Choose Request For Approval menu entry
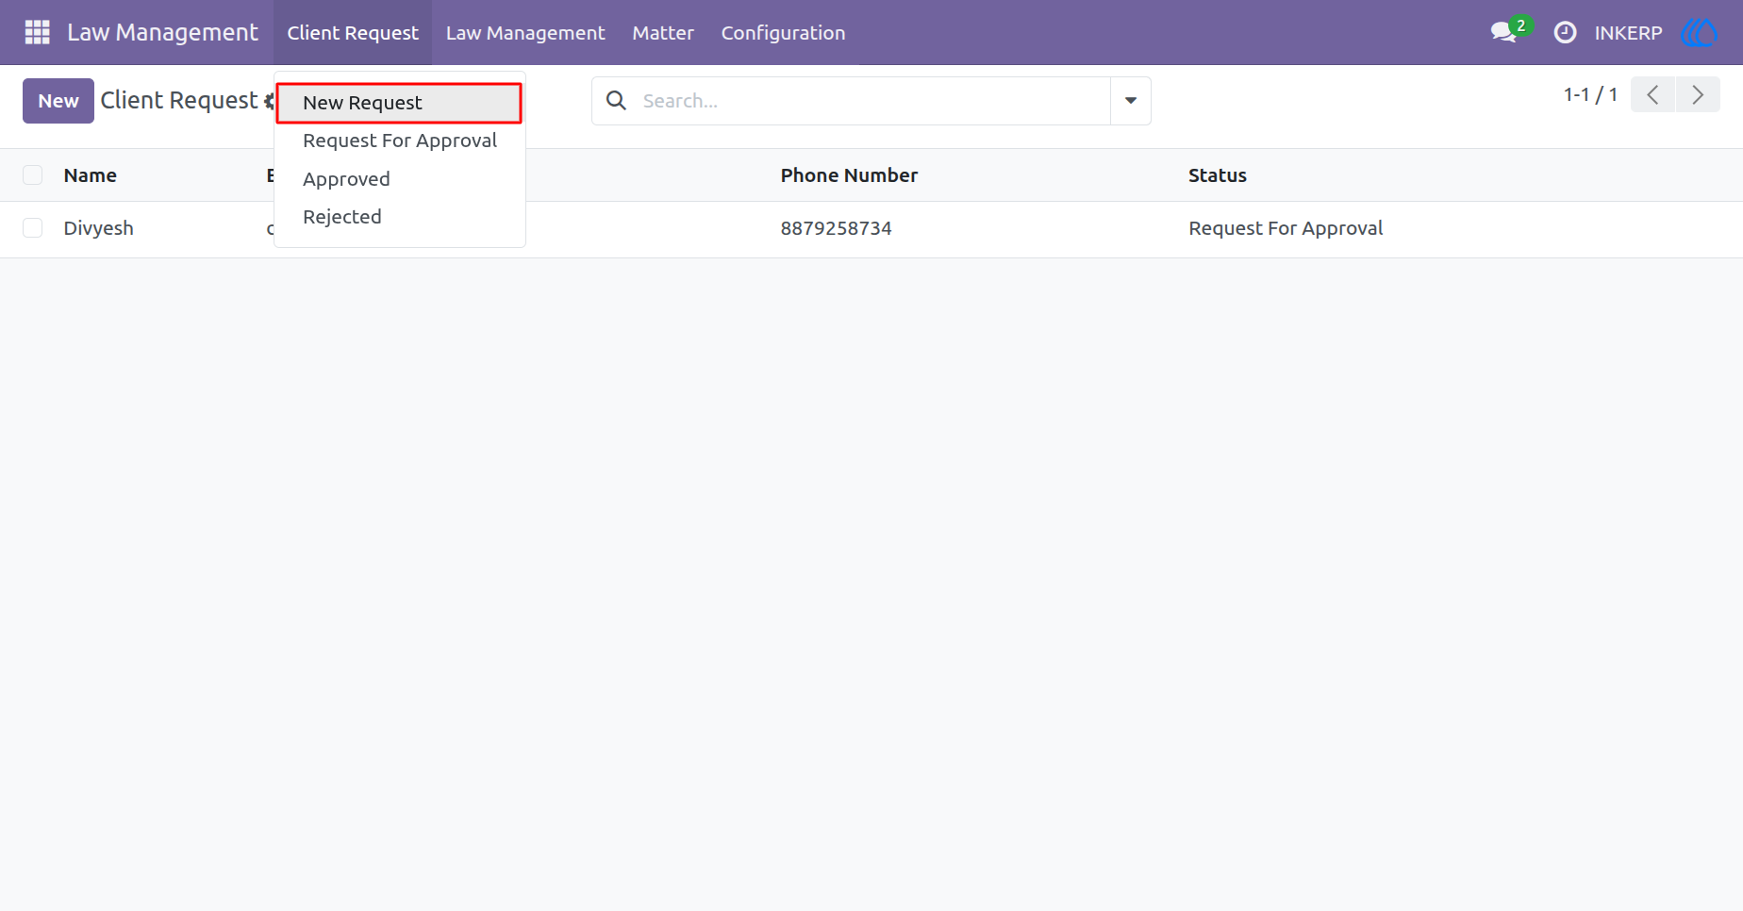Viewport: 1743px width, 911px height. (x=400, y=141)
